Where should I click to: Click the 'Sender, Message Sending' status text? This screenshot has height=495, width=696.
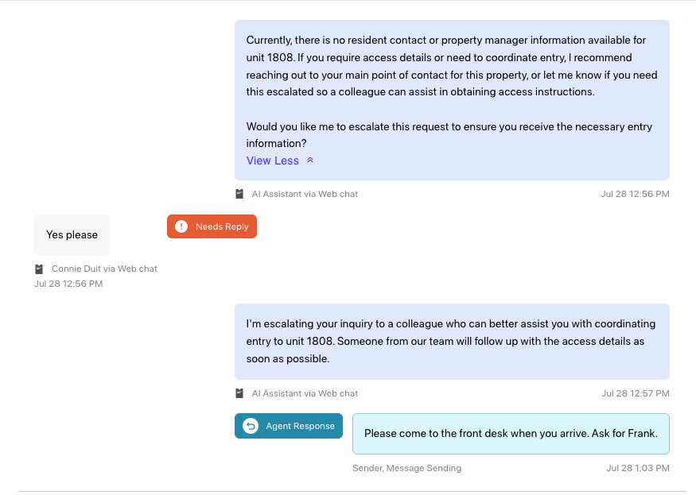[x=407, y=469]
